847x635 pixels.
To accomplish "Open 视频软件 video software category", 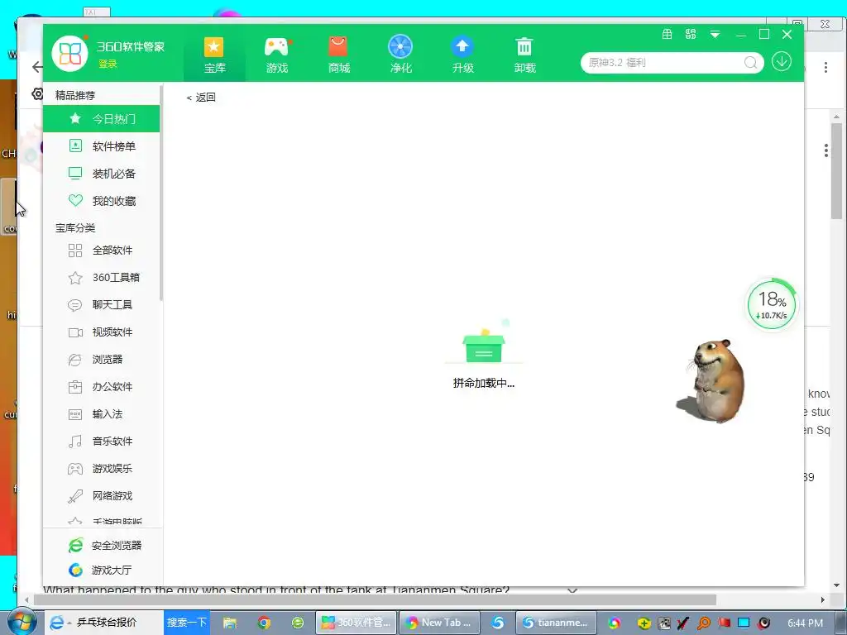I will coord(102,332).
